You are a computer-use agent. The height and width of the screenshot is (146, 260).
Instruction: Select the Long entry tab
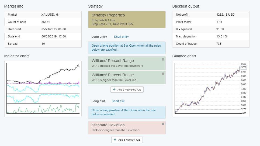click(x=99, y=37)
